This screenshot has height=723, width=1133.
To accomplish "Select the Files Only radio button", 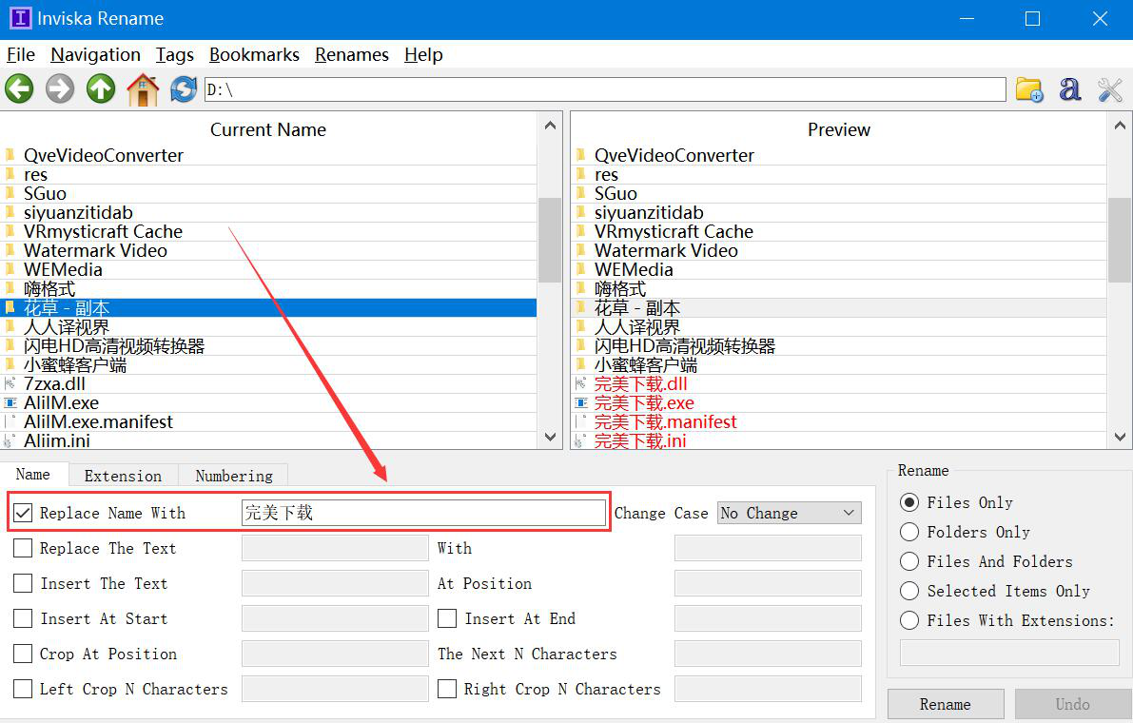I will point(909,502).
